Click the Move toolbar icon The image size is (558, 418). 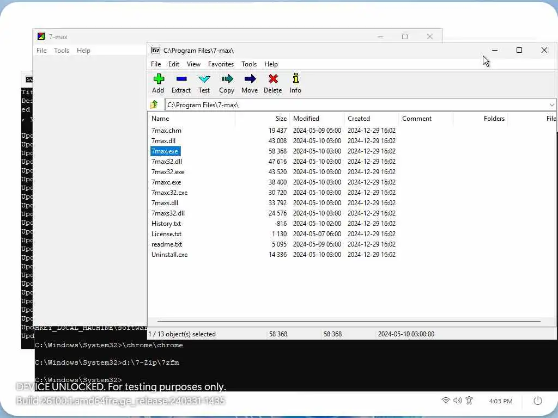coord(250,78)
